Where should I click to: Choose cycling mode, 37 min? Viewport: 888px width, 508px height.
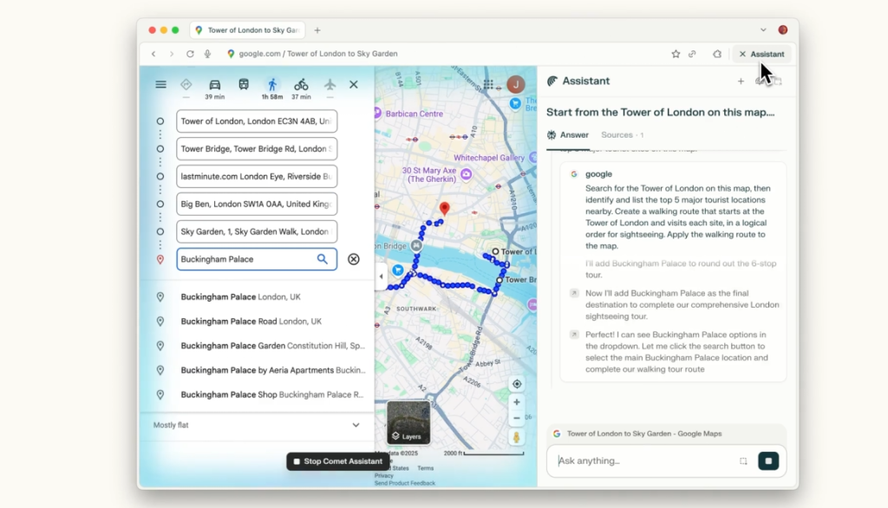point(301,88)
